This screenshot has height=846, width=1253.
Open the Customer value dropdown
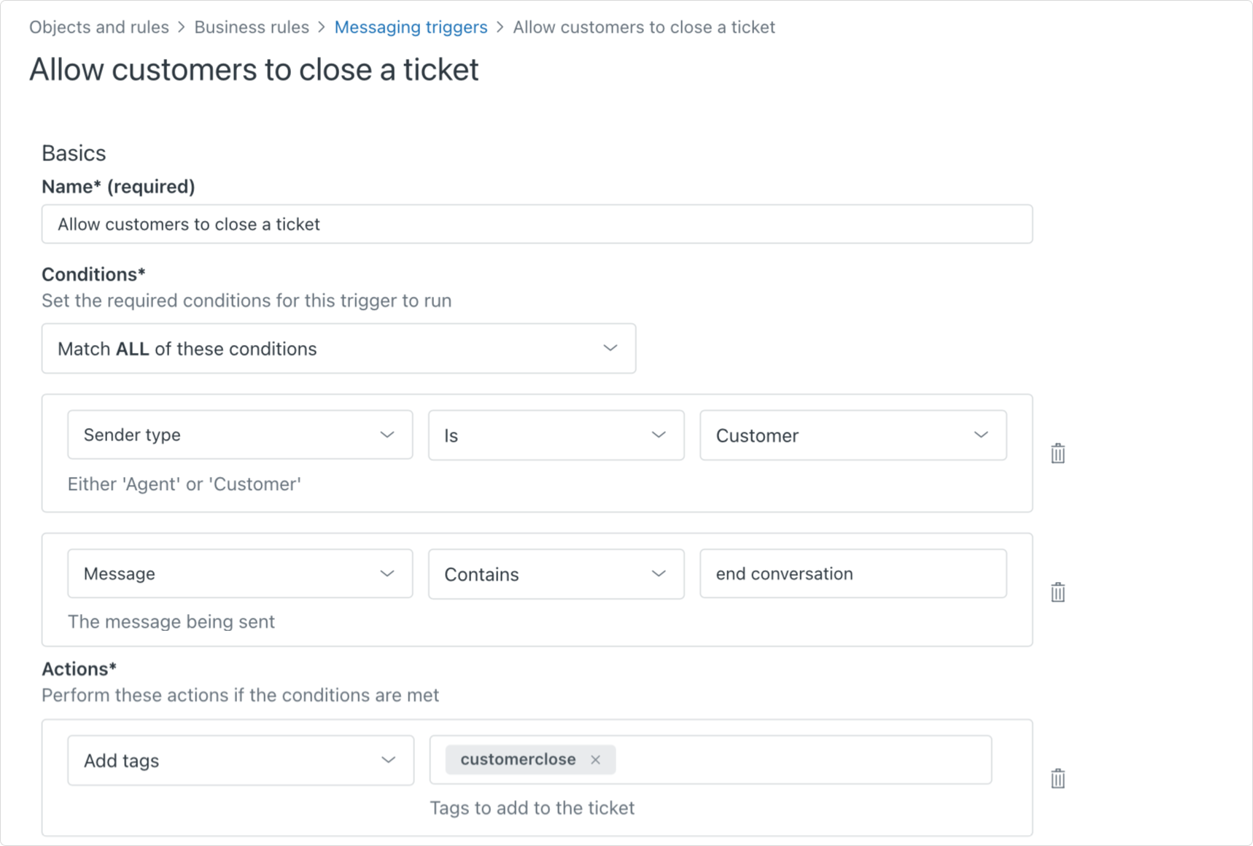point(853,435)
